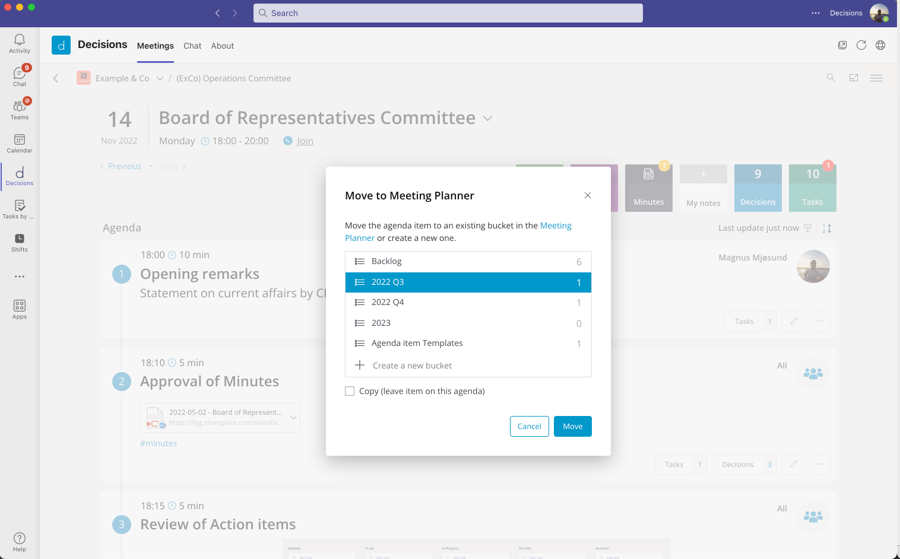
Task: Open Shifts in the left sidebar
Action: (20, 243)
